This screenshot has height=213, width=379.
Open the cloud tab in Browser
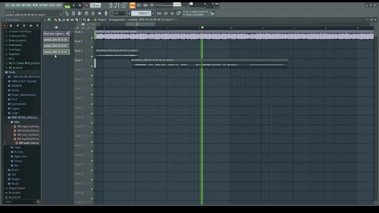31,25
